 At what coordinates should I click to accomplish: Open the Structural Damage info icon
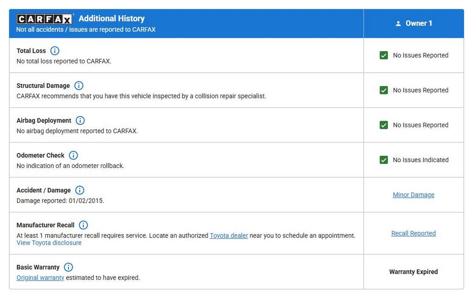pos(79,86)
